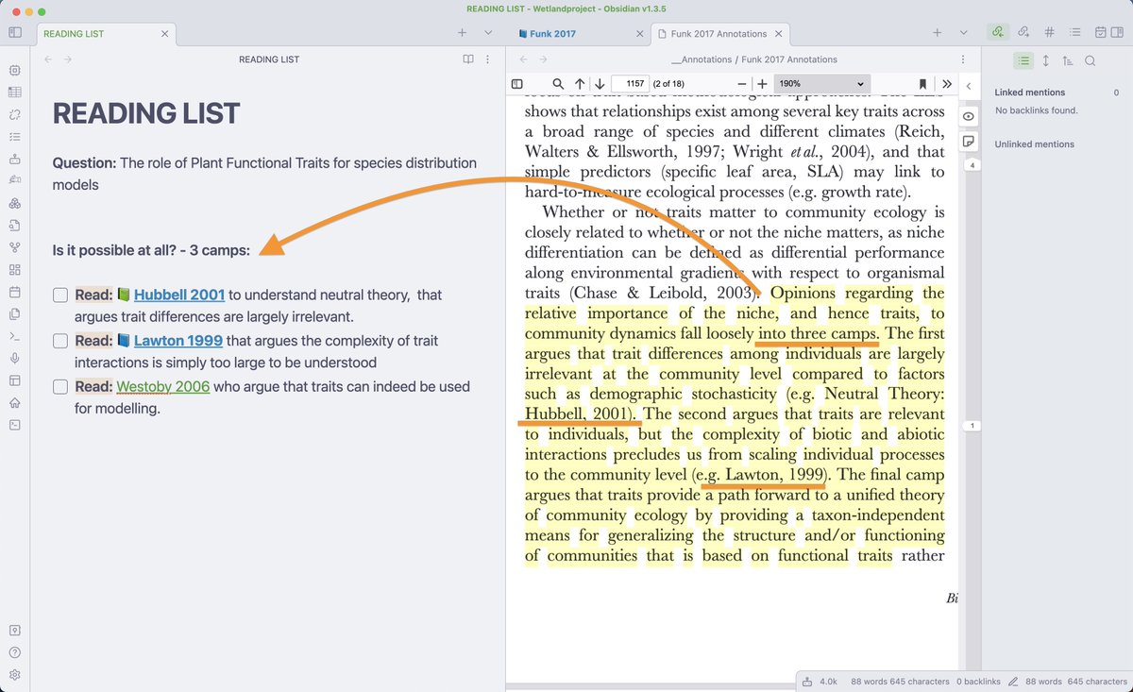Zoom out of the PDF

[x=741, y=84]
